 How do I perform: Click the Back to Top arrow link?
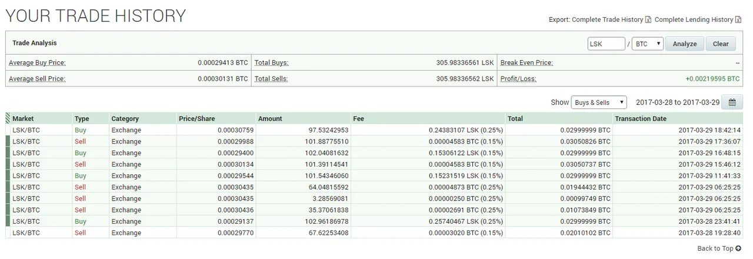719,248
